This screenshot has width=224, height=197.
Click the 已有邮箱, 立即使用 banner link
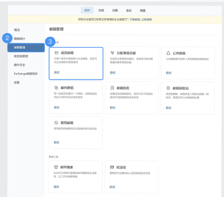(141, 20)
